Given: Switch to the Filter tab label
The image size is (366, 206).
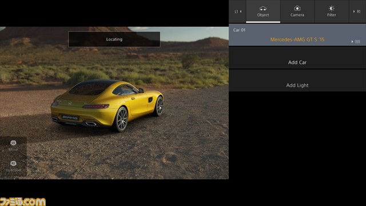Looking at the screenshot, I should click(x=332, y=15).
